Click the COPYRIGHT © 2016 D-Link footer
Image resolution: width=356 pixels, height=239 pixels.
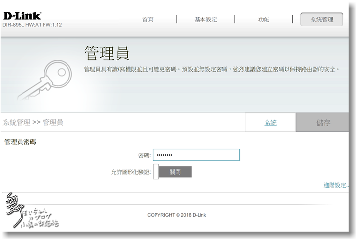(177, 215)
